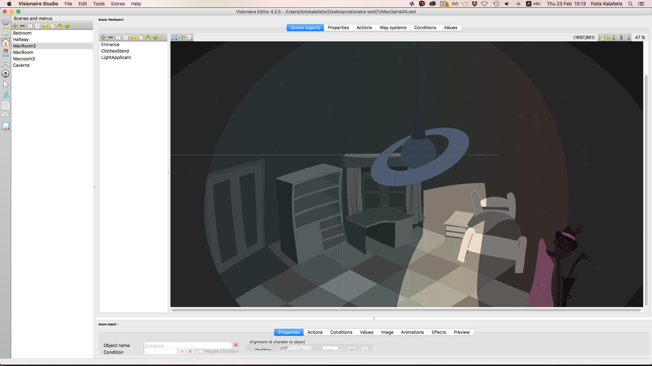This screenshot has width=652, height=366.
Task: Click the condition link button
Action: tap(182, 351)
